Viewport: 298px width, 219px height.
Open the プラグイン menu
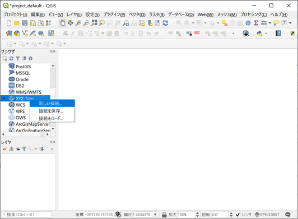(114, 15)
